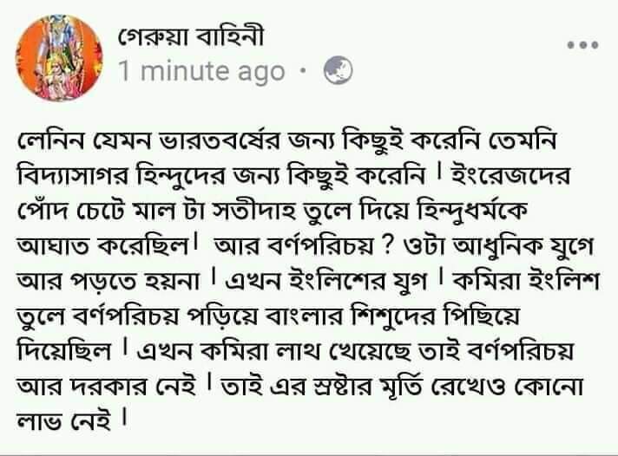The width and height of the screenshot is (618, 456).
Task: Select the phrase আধুনিক যুগে
Action: [x=523, y=247]
